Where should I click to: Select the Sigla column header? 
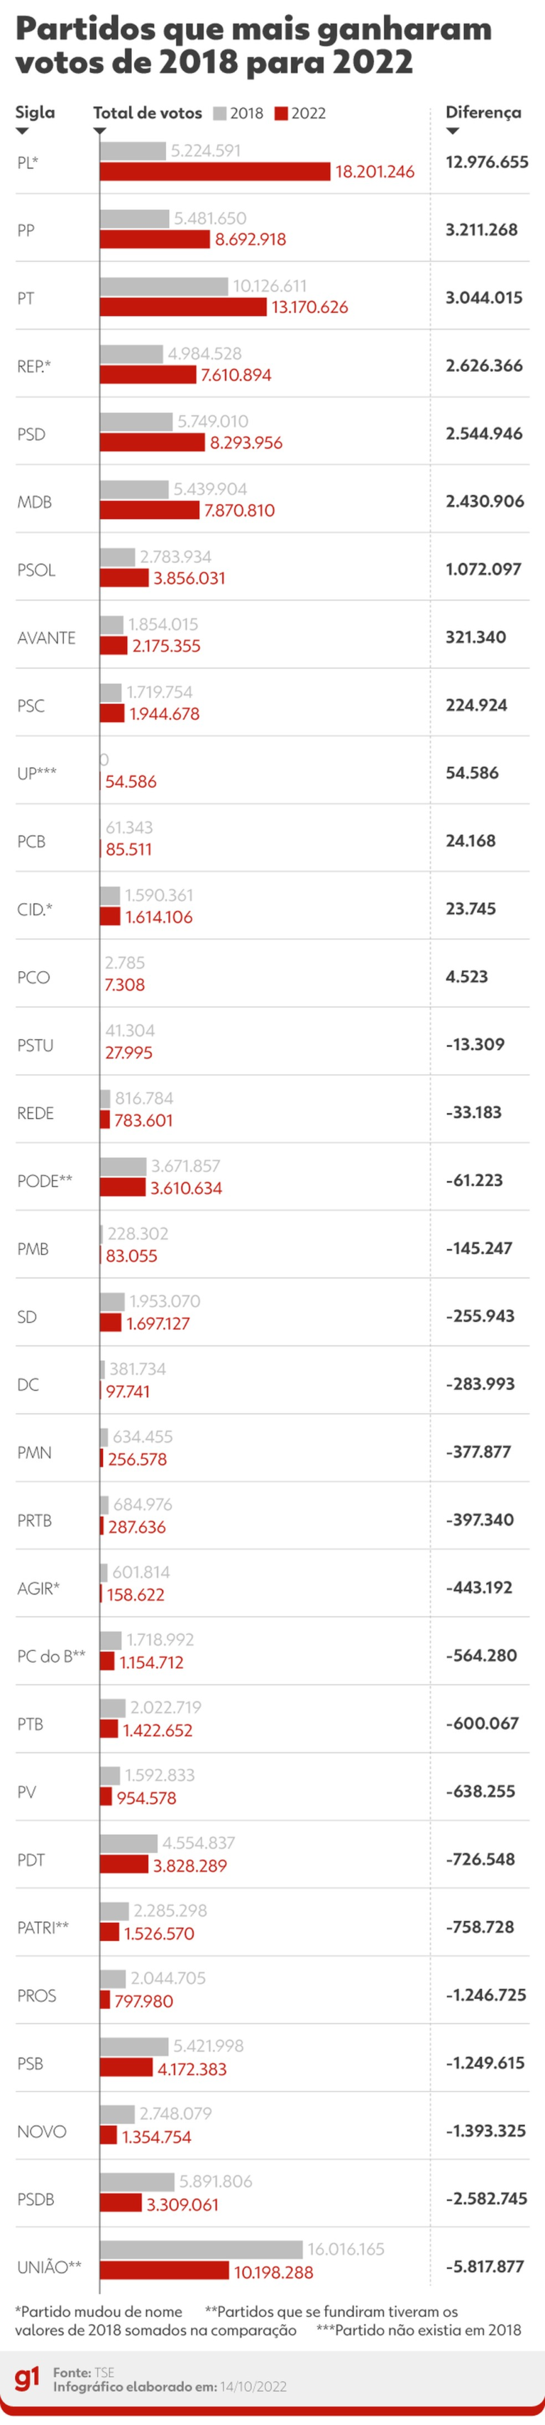[35, 112]
